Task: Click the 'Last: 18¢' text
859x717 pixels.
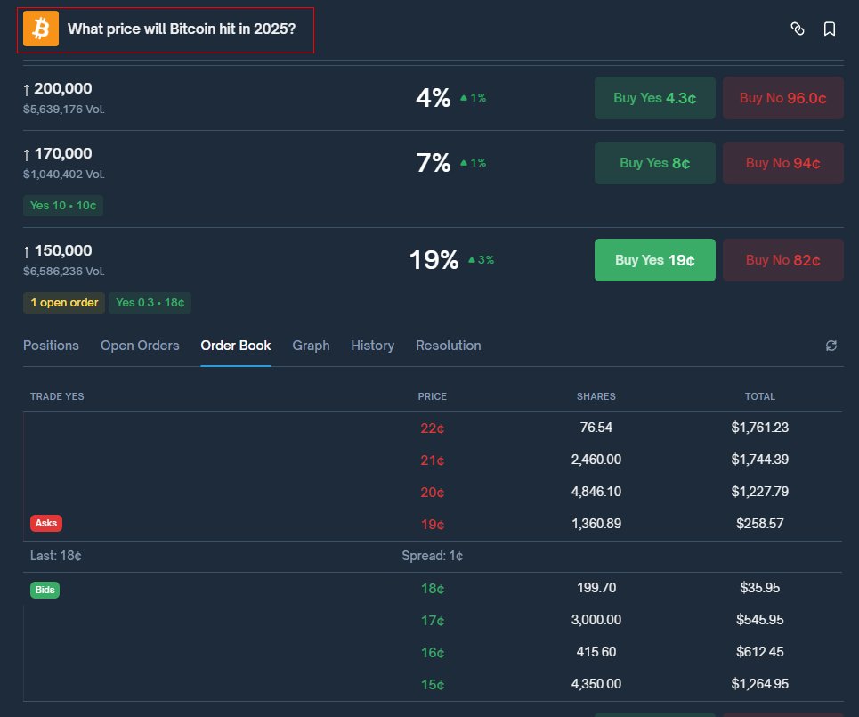Action: [56, 556]
